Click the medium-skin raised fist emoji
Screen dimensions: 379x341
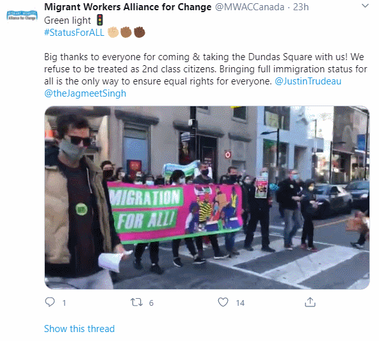126,32
